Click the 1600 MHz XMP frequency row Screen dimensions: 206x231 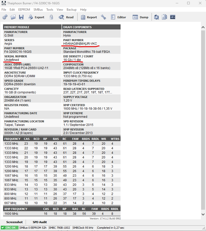[62, 214]
